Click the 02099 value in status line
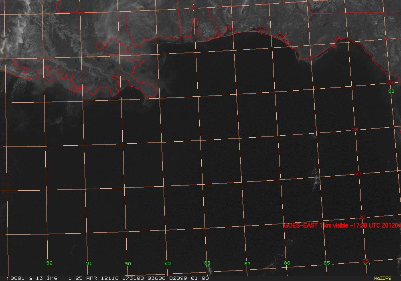Screen dimensions: 401x281 pos(178,278)
